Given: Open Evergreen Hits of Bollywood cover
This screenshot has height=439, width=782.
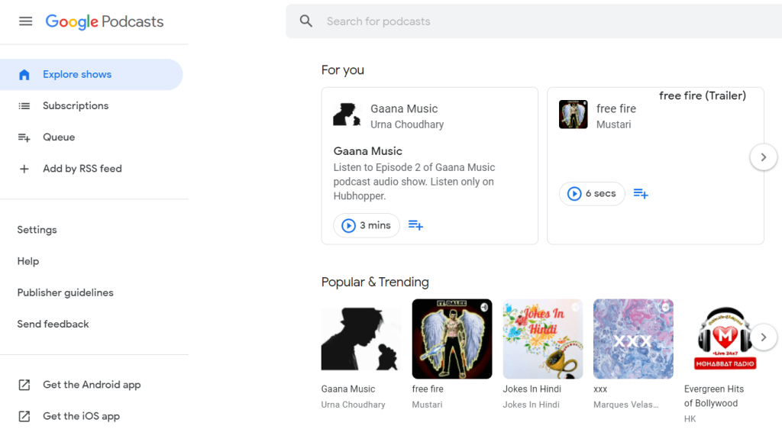Looking at the screenshot, I should (725, 339).
